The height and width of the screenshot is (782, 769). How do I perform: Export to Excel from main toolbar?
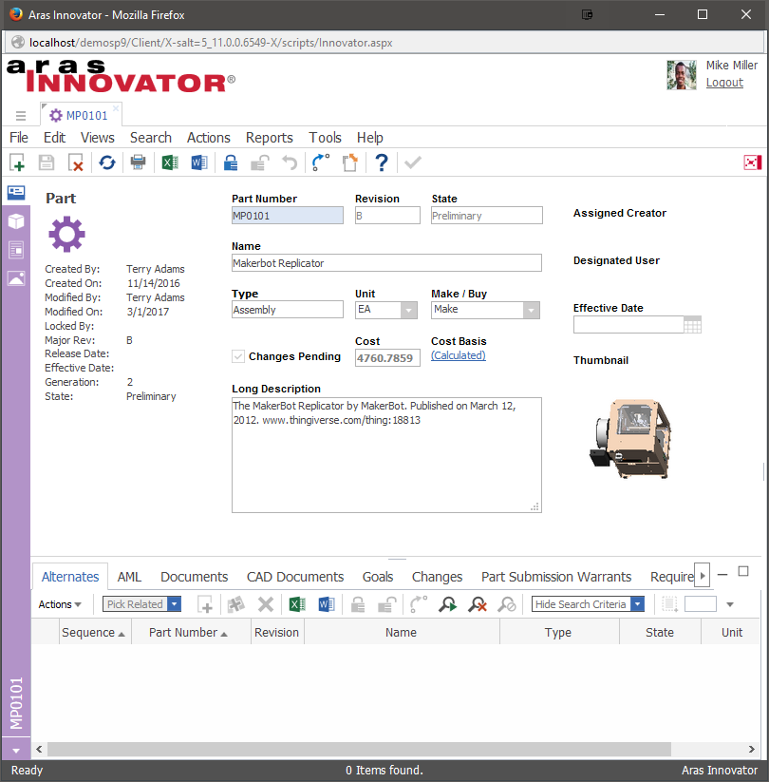(170, 162)
